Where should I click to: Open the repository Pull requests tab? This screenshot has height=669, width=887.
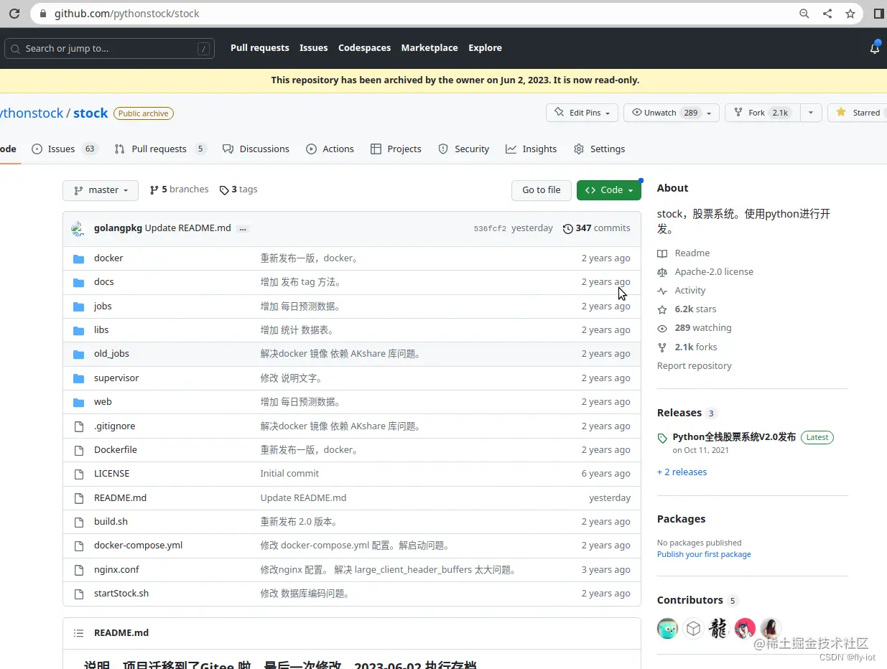160,149
